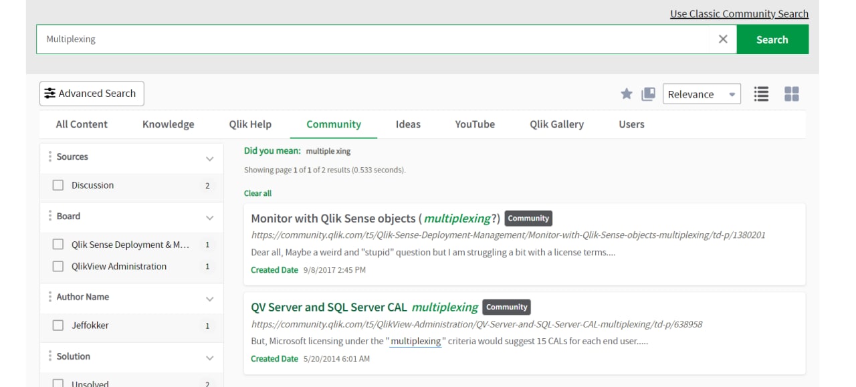Click the green Search button
Viewport: 856px width, 387px height.
[x=772, y=39]
